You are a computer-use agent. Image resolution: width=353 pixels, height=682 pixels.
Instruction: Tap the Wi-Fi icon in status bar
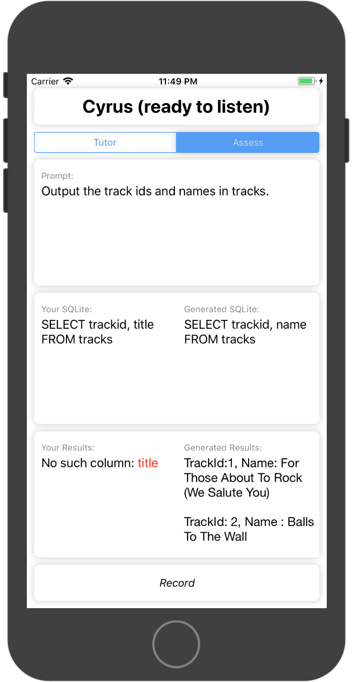click(68, 81)
